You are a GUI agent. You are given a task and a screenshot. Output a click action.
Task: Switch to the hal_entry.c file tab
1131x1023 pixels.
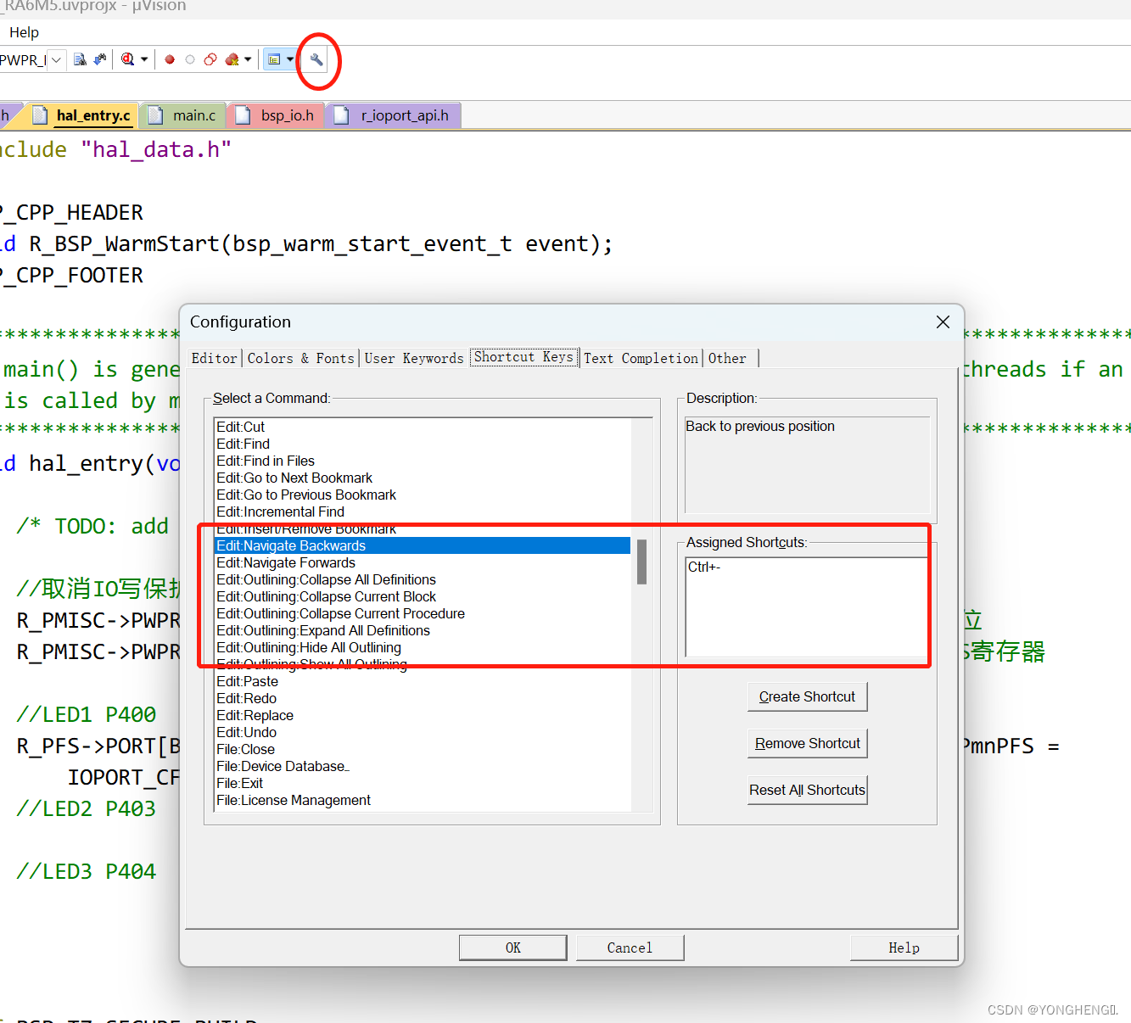tap(82, 115)
